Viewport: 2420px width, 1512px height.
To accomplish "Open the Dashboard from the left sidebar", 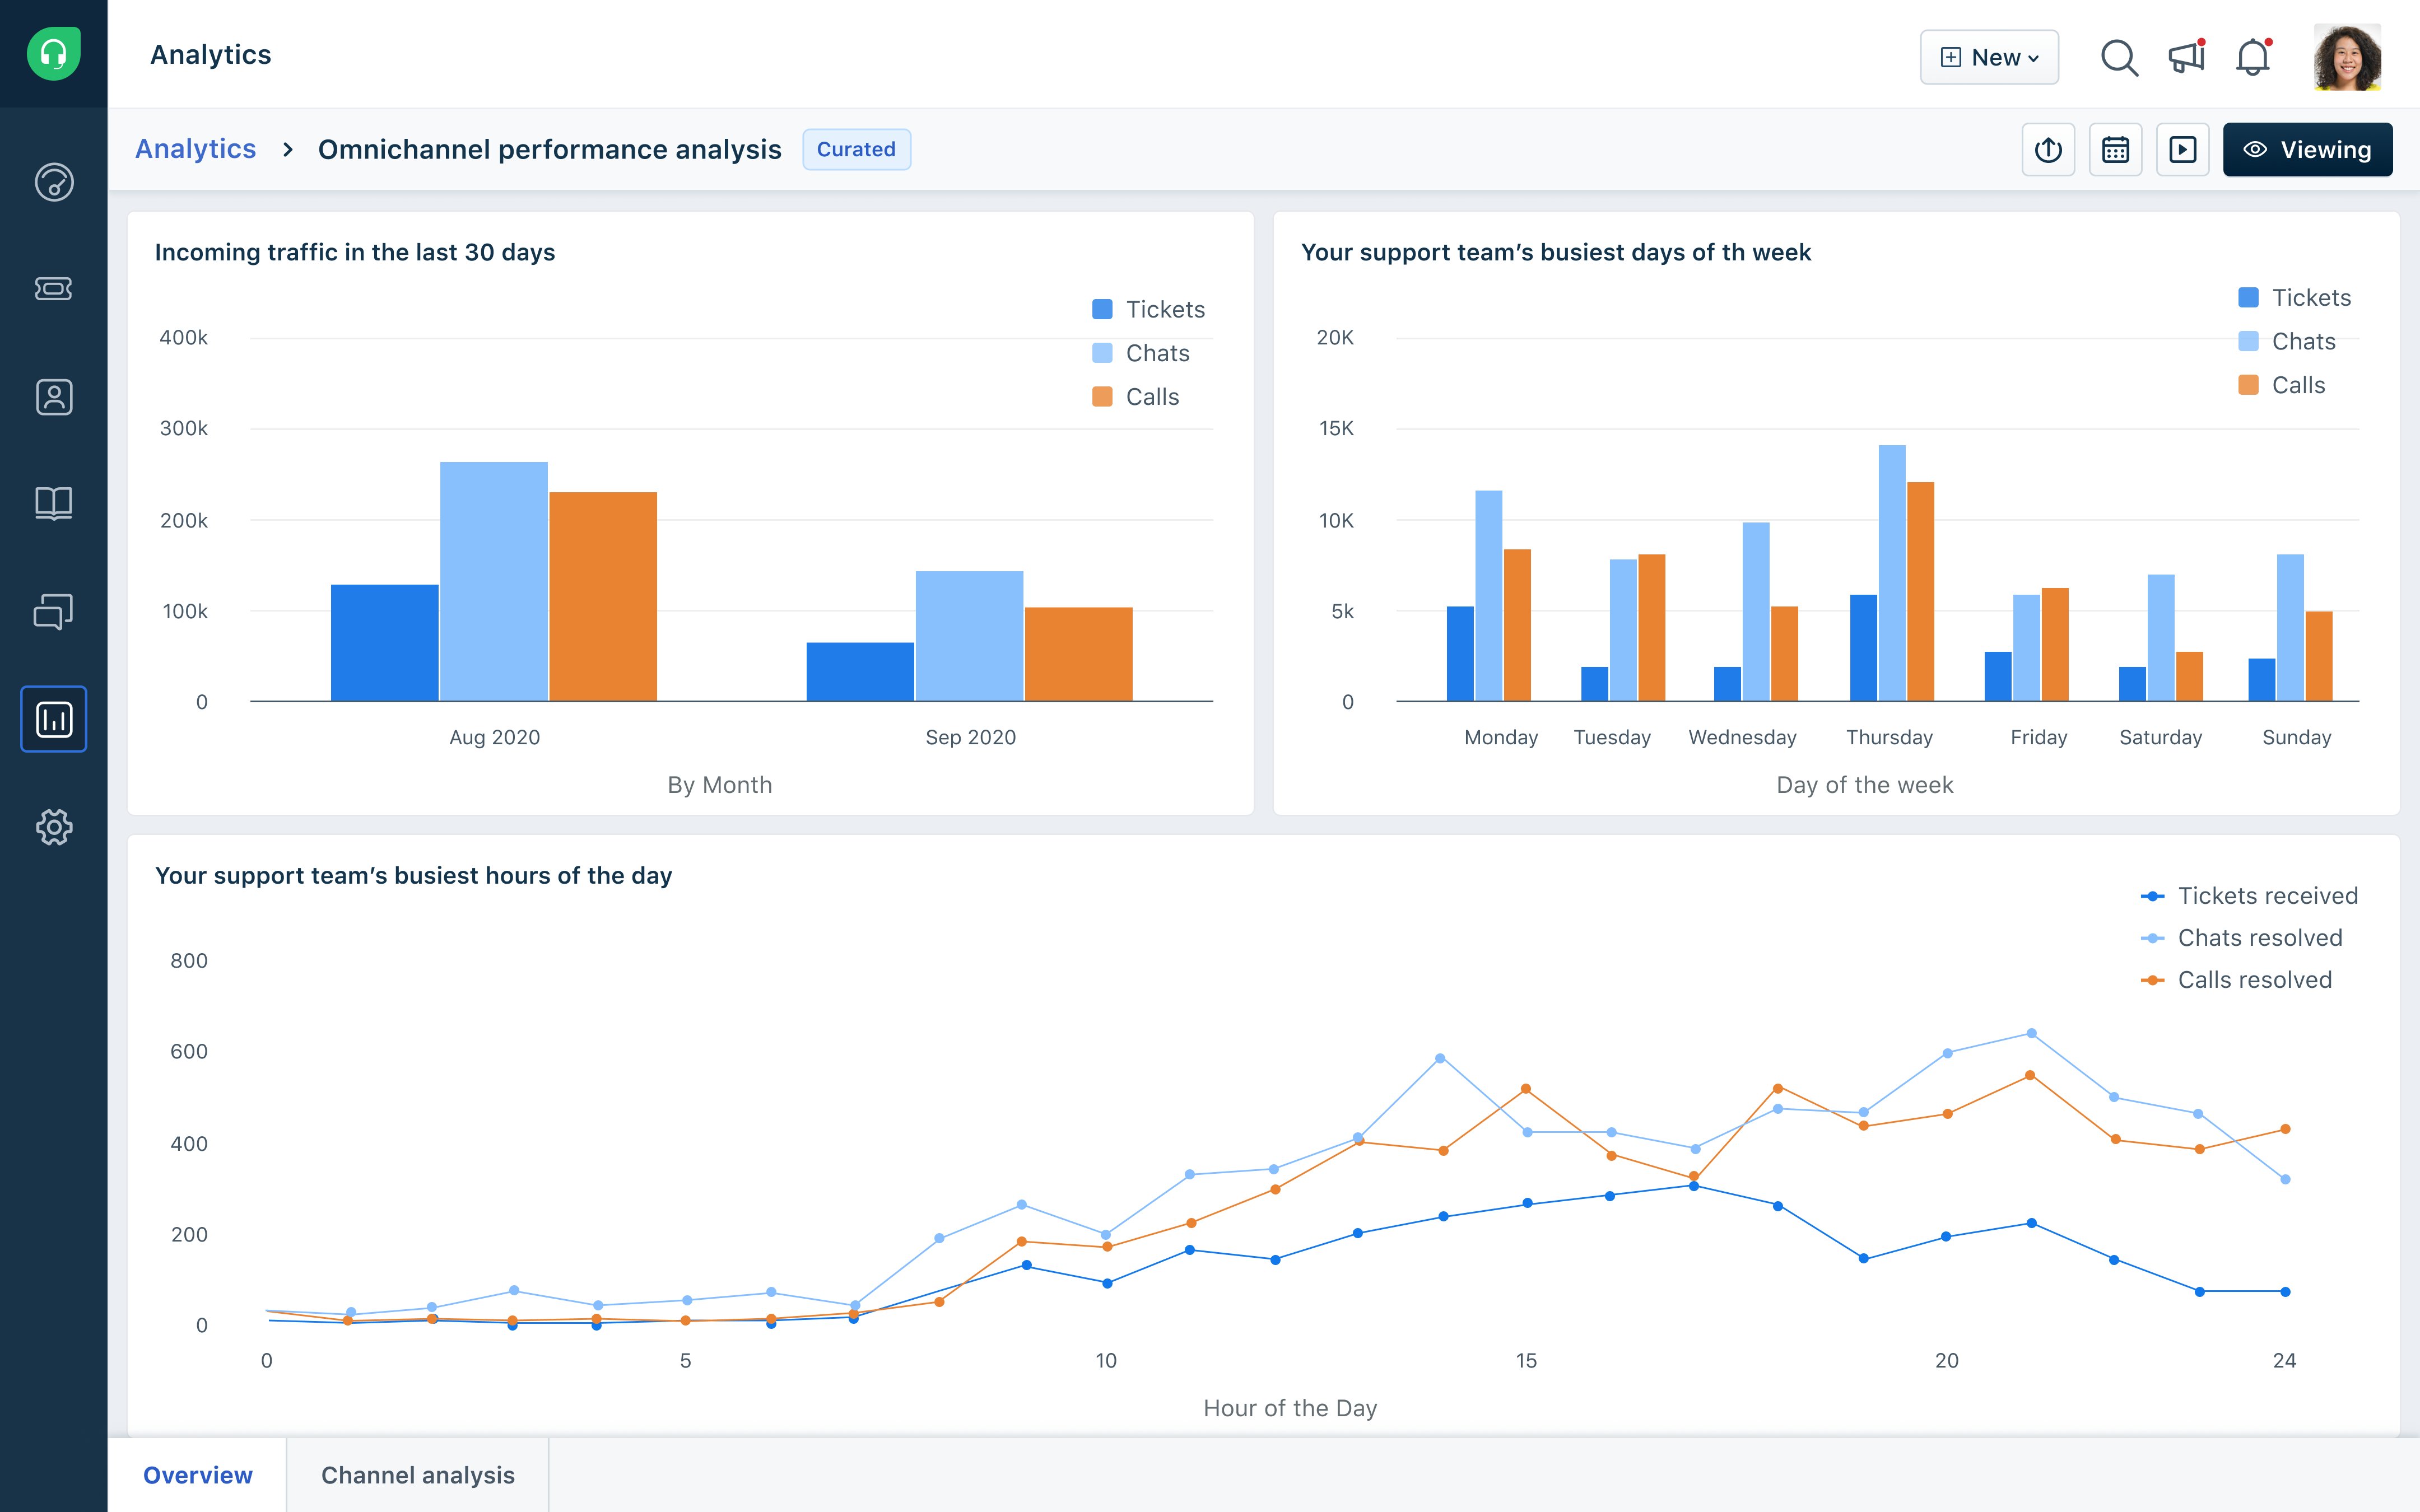I will (53, 183).
